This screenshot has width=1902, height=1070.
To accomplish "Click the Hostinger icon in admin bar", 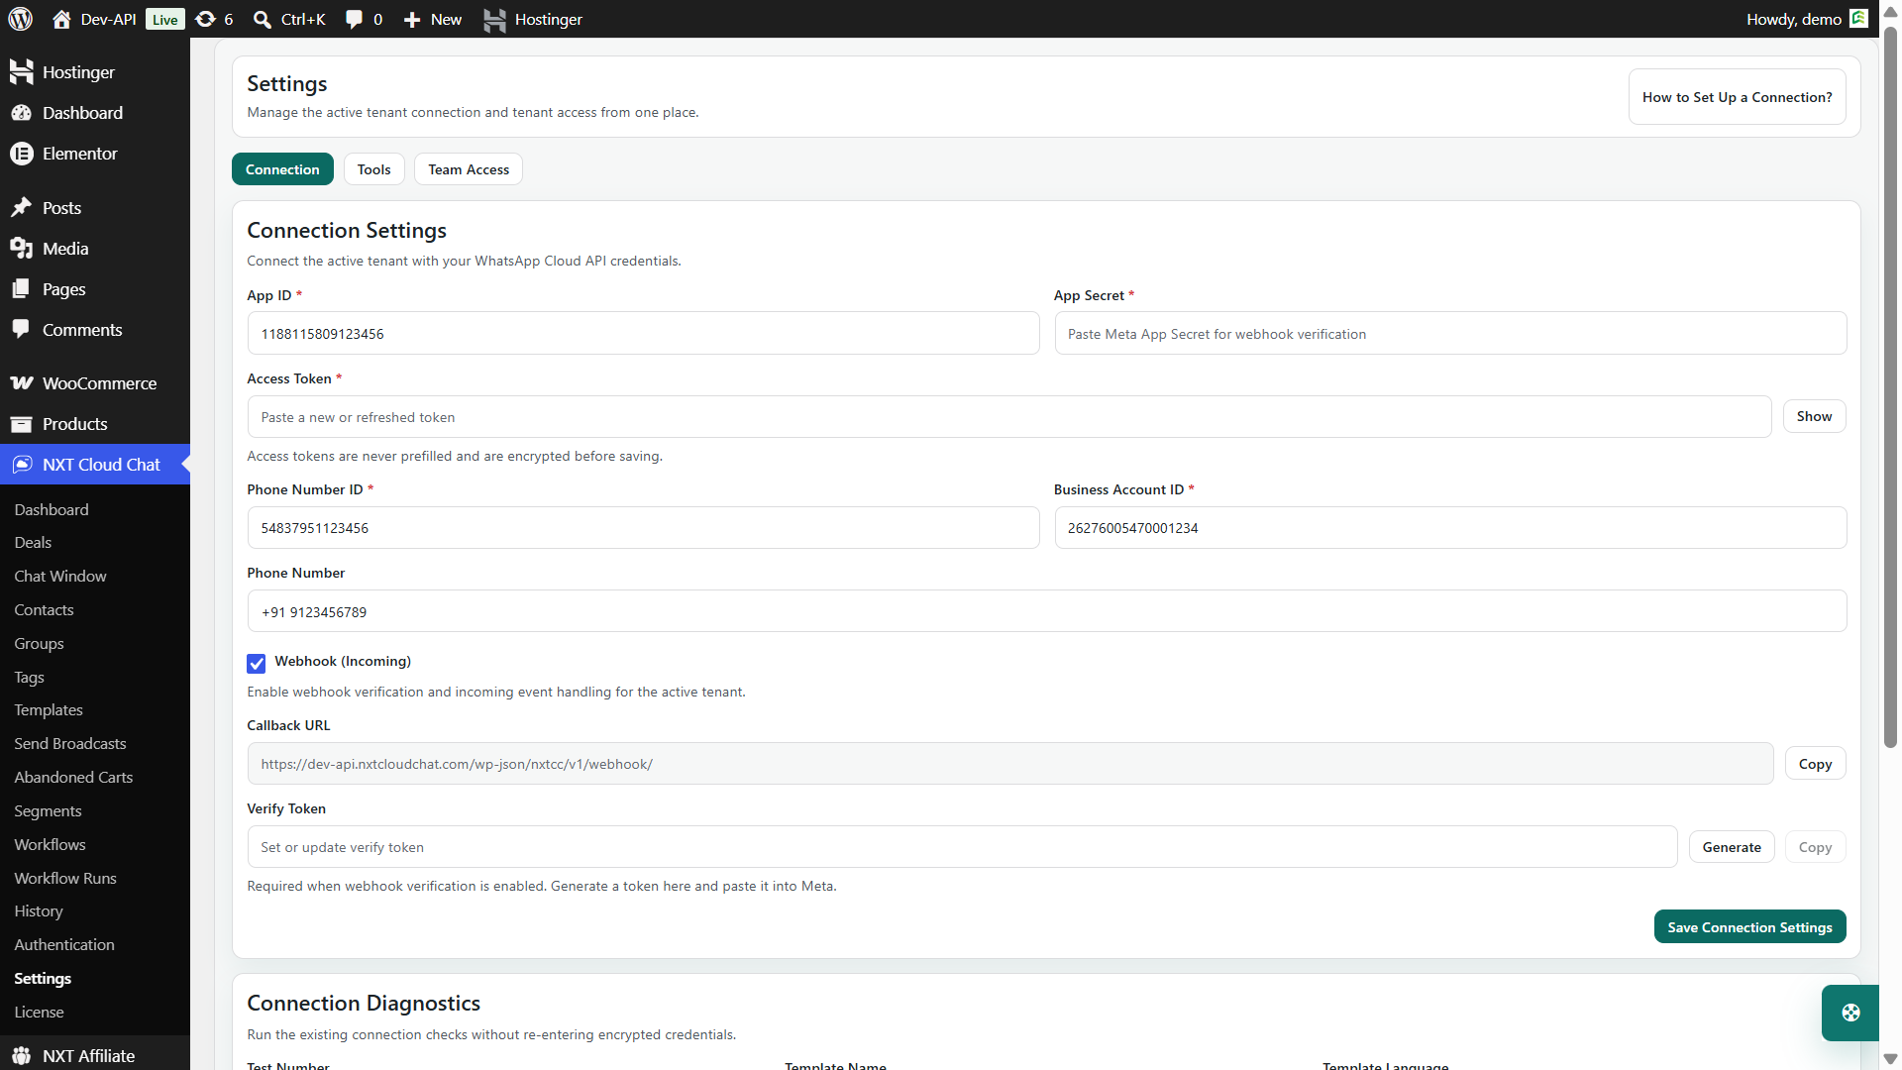I will point(494,19).
